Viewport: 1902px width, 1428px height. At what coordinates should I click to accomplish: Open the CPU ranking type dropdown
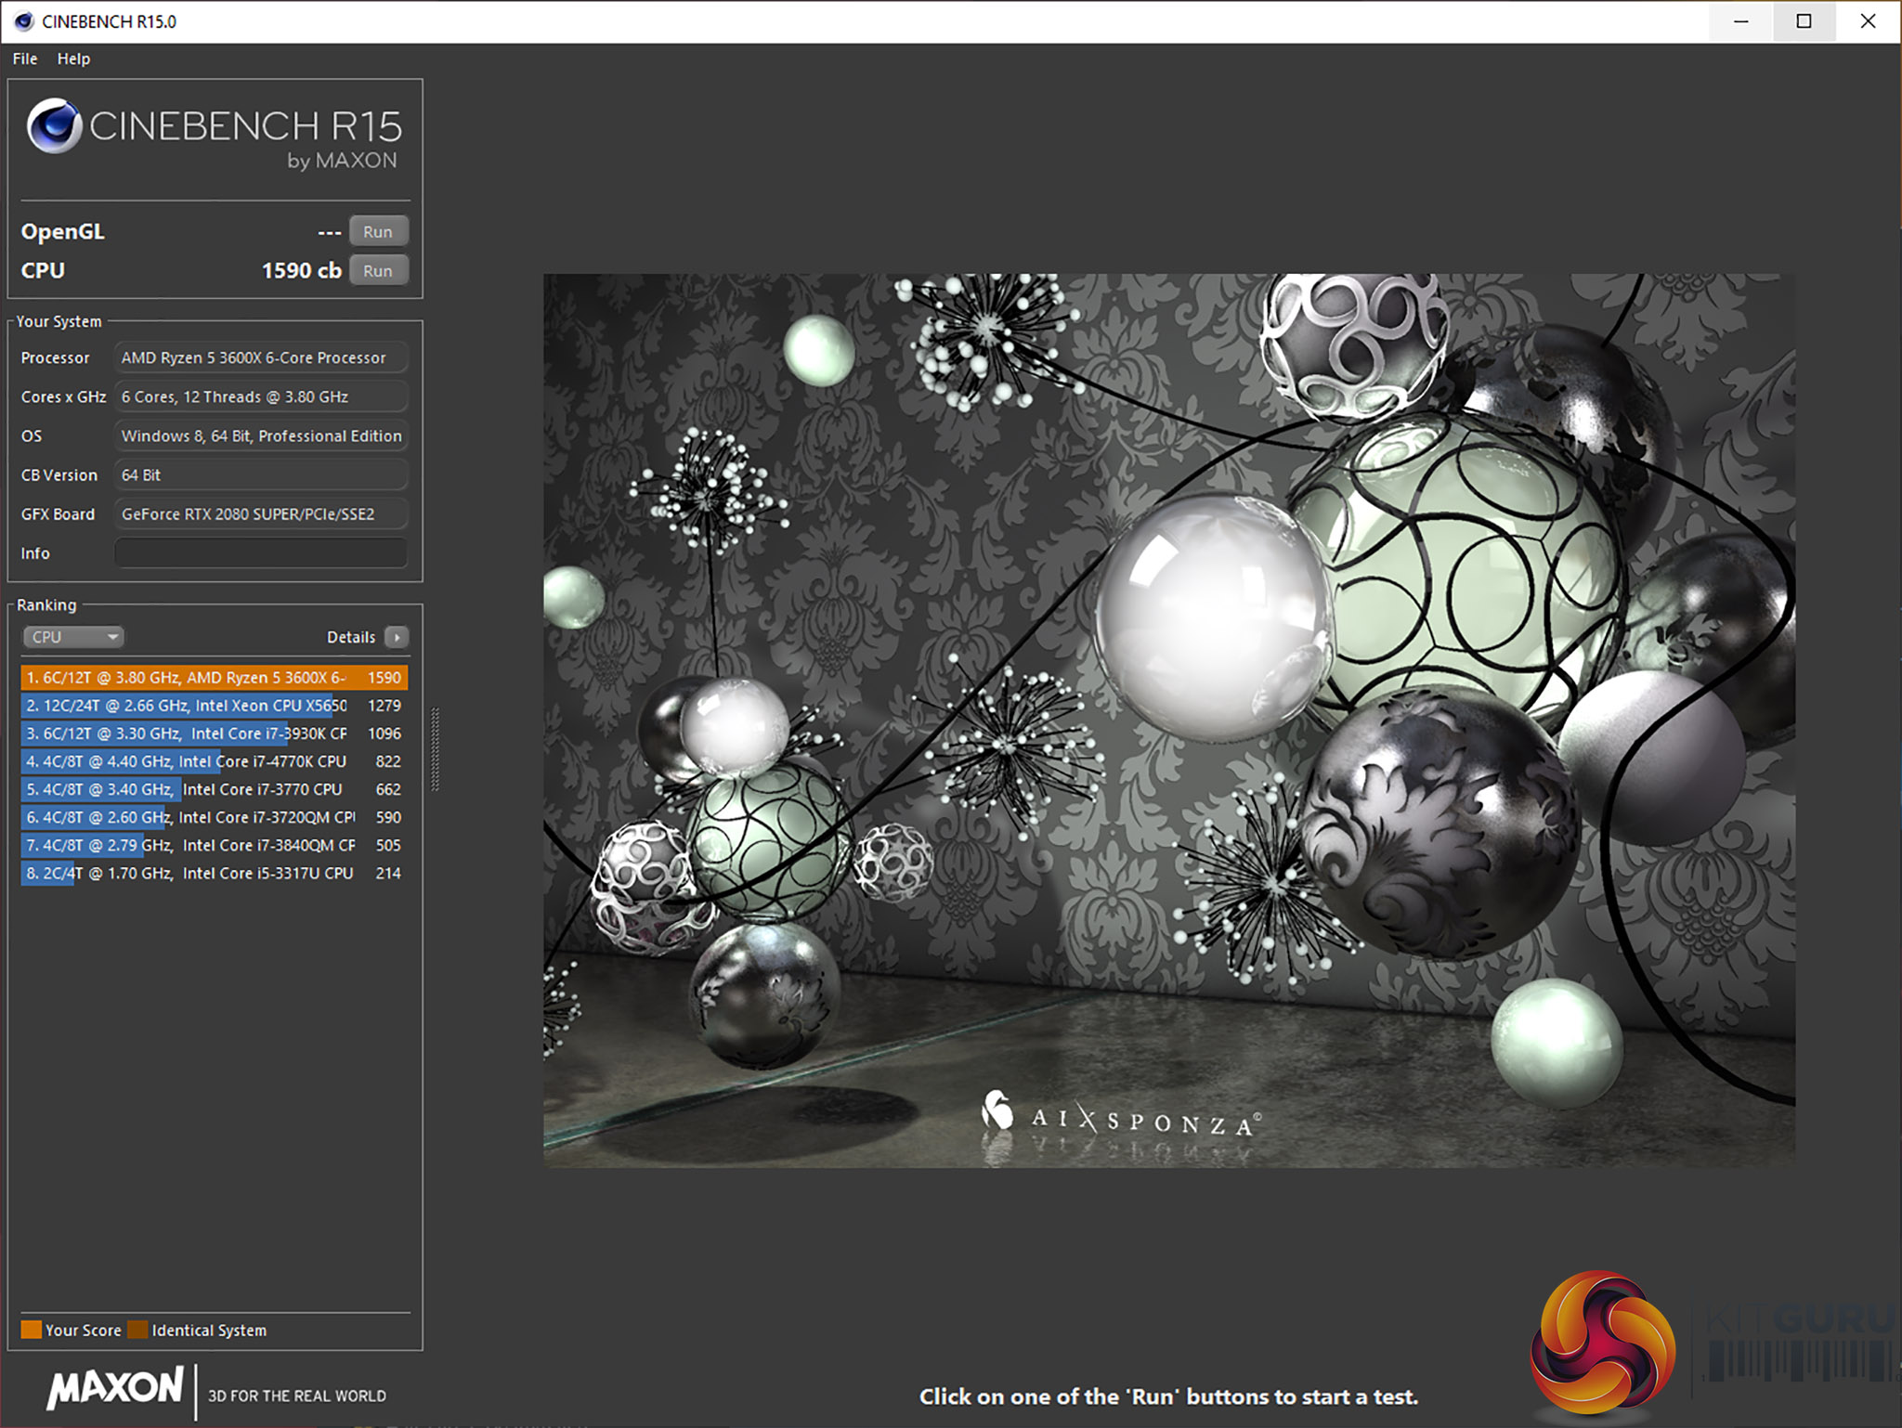[73, 637]
